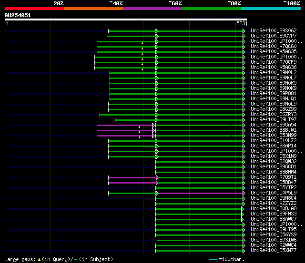
Task: Click the cyan ~100% legend color bar
Action: [x=271, y=9]
